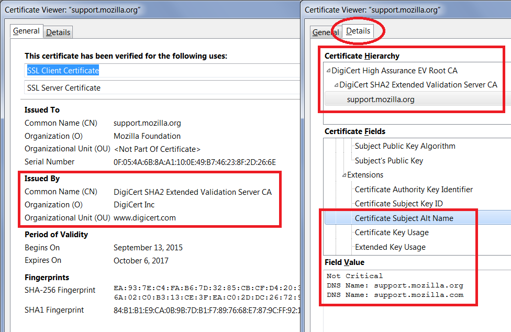This screenshot has width=511, height=332.
Task: Select SSL Client Certificate entry
Action: (63, 71)
